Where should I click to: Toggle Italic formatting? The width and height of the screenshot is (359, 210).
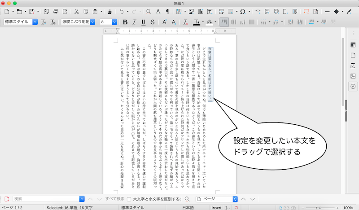click(x=134, y=22)
